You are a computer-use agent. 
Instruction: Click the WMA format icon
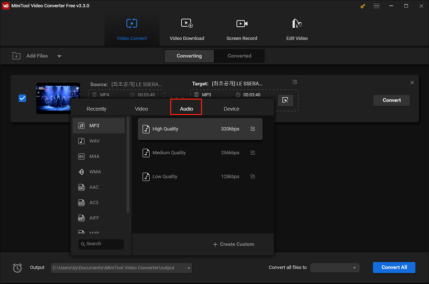pos(82,172)
